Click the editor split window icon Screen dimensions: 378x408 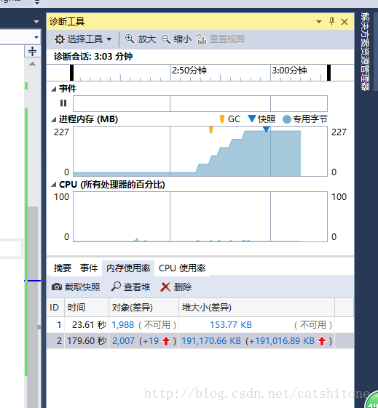[33, 51]
